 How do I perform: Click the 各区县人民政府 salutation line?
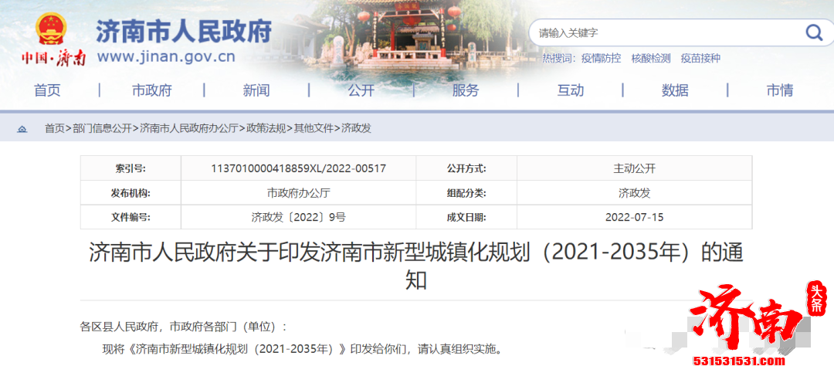click(184, 326)
